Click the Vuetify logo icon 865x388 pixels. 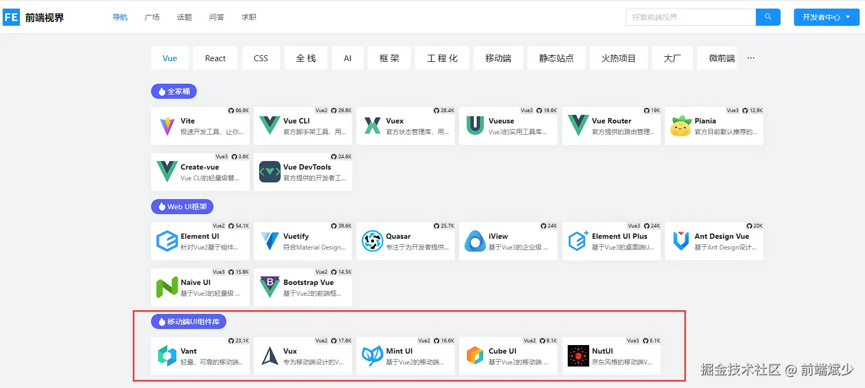[270, 241]
